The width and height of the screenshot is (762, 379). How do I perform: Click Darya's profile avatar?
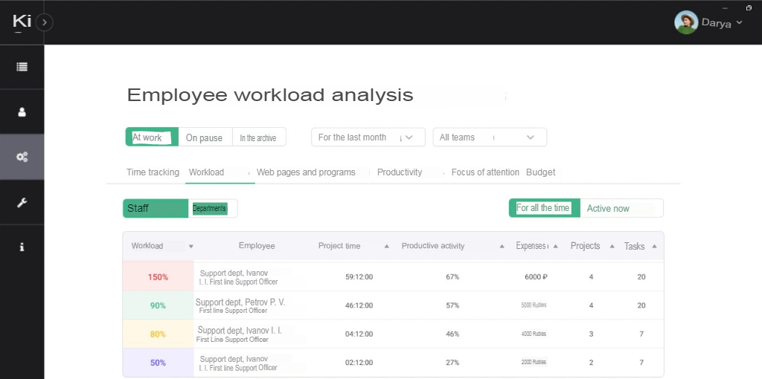pos(685,22)
